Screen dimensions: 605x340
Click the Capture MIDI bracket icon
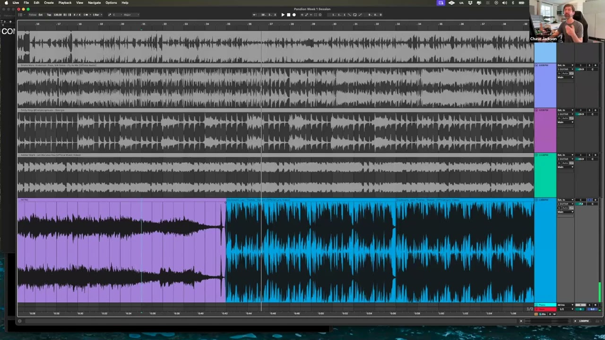pyautogui.click(x=315, y=15)
